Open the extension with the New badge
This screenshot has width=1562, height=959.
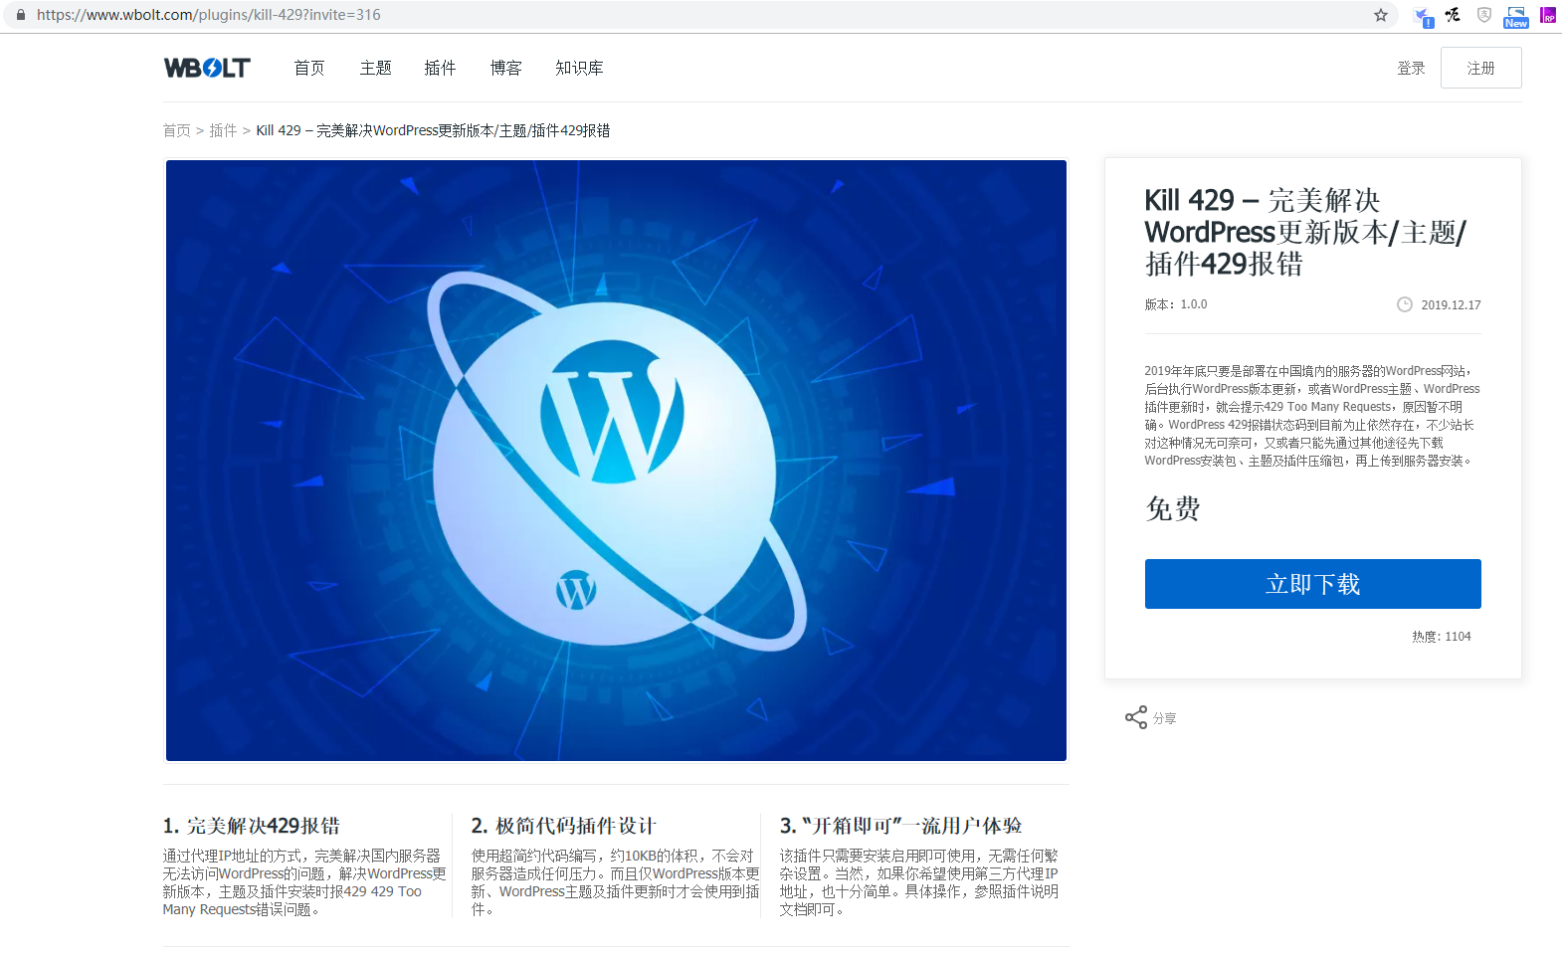pyautogui.click(x=1516, y=16)
